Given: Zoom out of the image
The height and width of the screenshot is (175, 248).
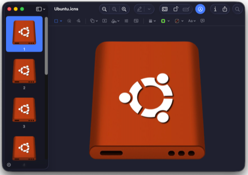Looking at the screenshot, I should click(104, 9).
